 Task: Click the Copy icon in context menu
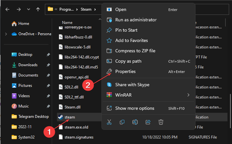(122, 122)
